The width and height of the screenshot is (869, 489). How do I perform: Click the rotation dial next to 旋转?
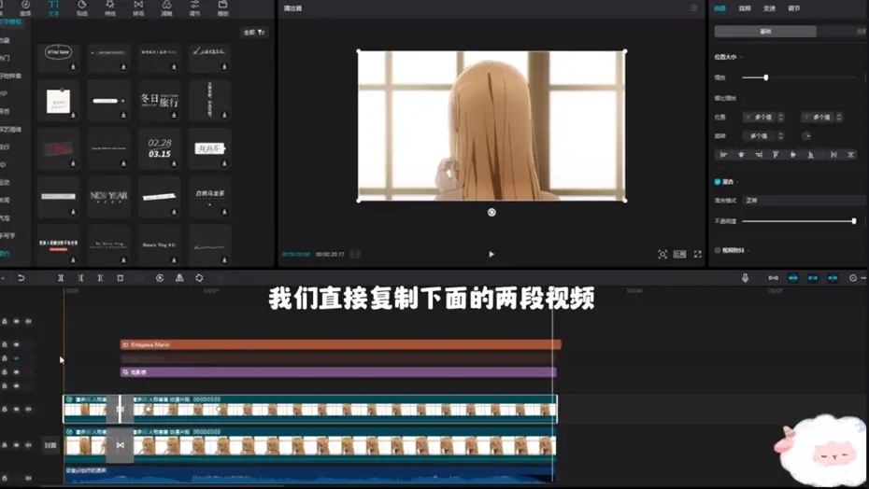806,135
